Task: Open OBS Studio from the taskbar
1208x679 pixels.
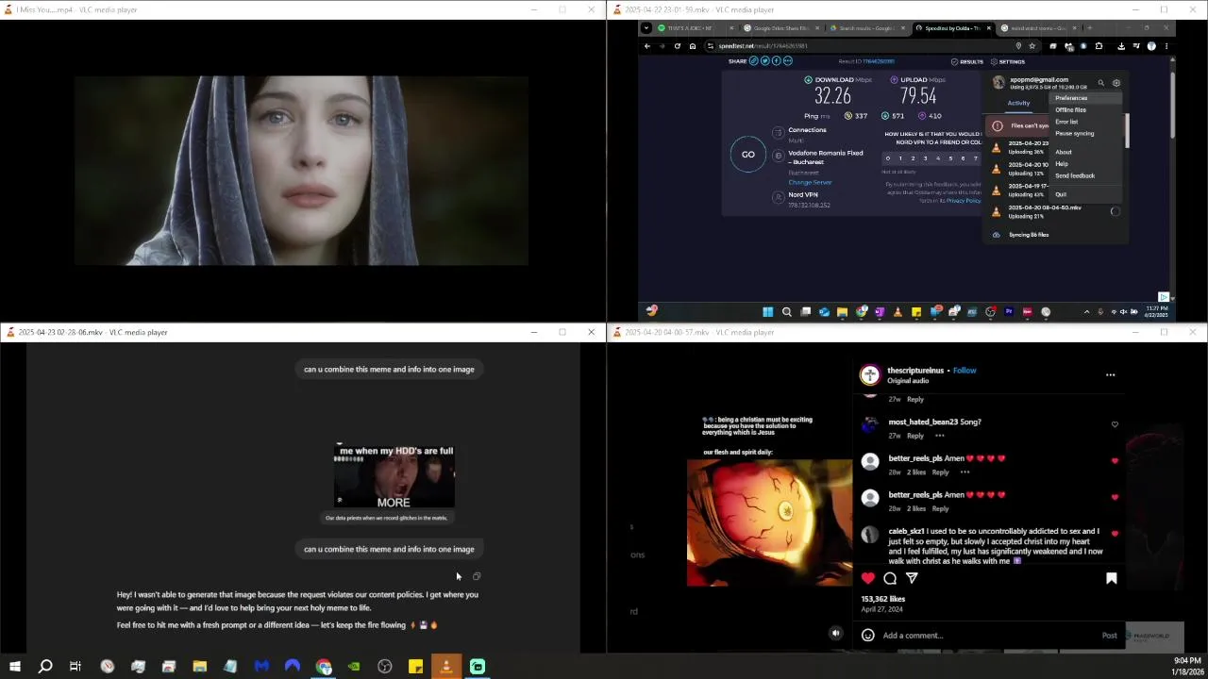Action: tap(385, 667)
